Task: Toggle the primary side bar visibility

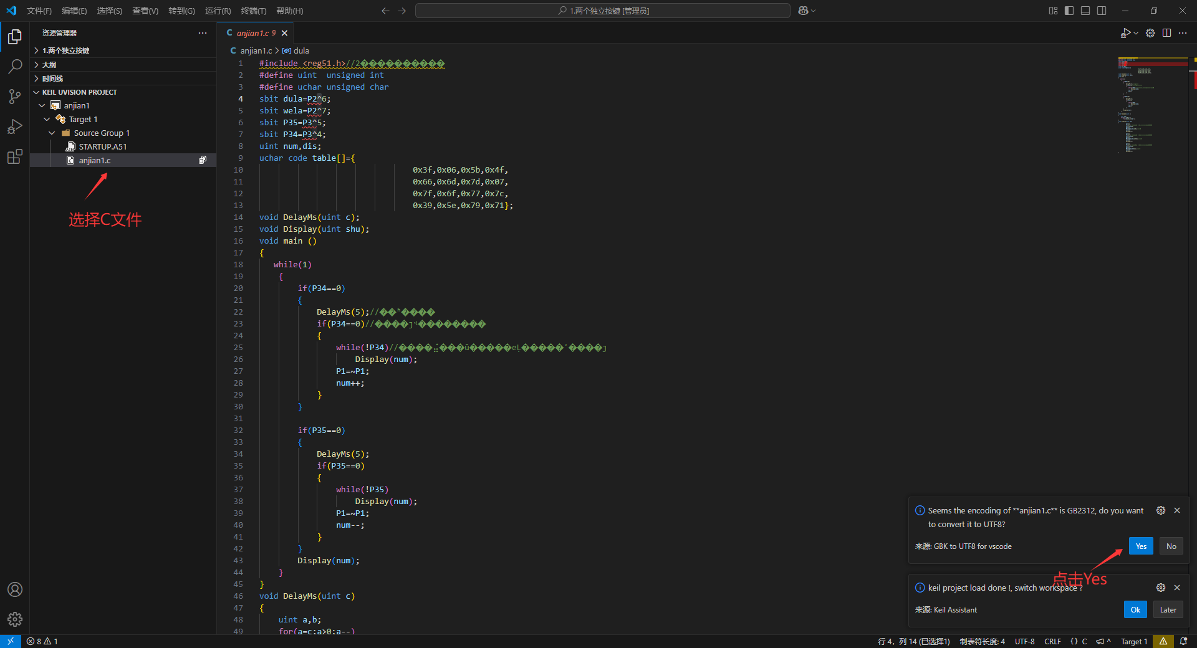Action: [1069, 11]
